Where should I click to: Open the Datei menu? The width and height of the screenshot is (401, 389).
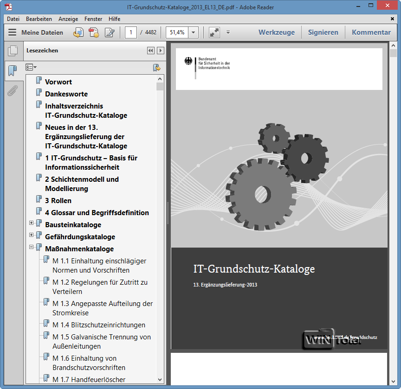pyautogui.click(x=13, y=19)
